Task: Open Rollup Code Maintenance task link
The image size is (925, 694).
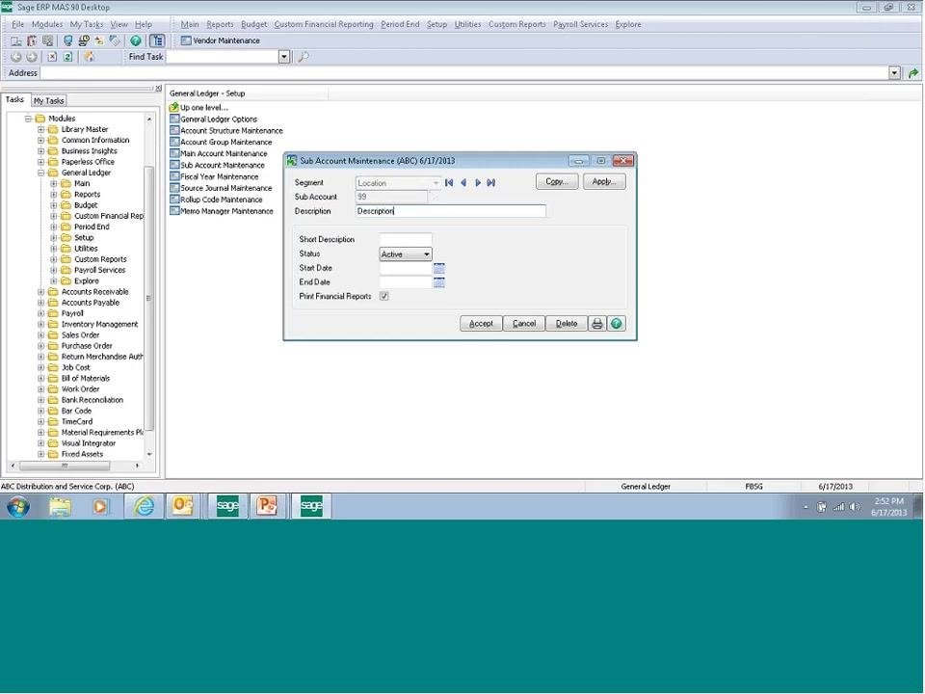Action: click(217, 200)
